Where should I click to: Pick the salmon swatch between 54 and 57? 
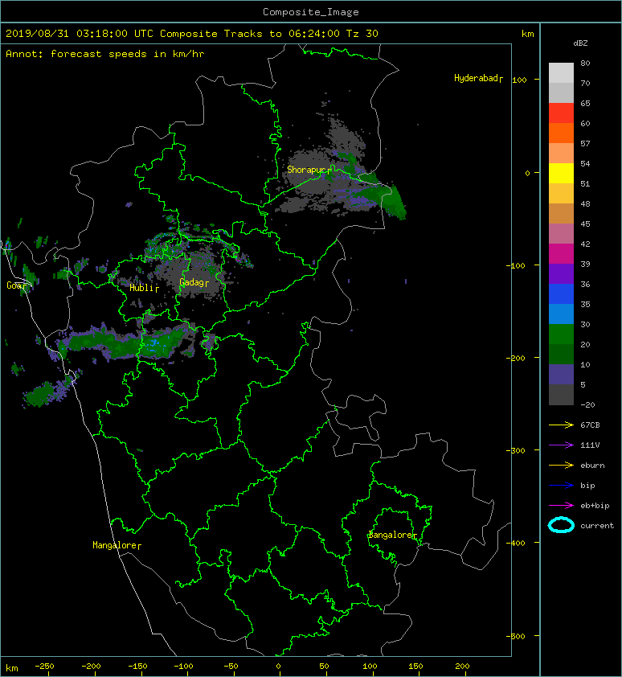point(561,153)
